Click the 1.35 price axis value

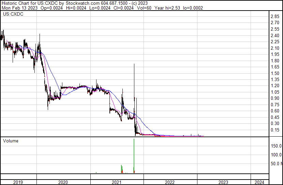tap(275, 79)
